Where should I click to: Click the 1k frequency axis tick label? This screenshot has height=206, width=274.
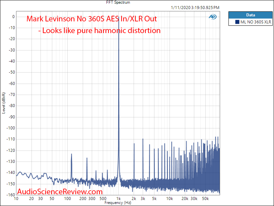click(x=119, y=199)
